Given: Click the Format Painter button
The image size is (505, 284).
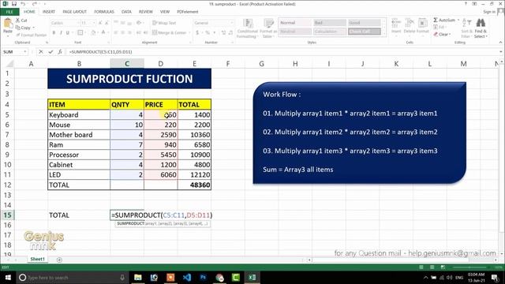Looking at the screenshot, I should (31, 35).
